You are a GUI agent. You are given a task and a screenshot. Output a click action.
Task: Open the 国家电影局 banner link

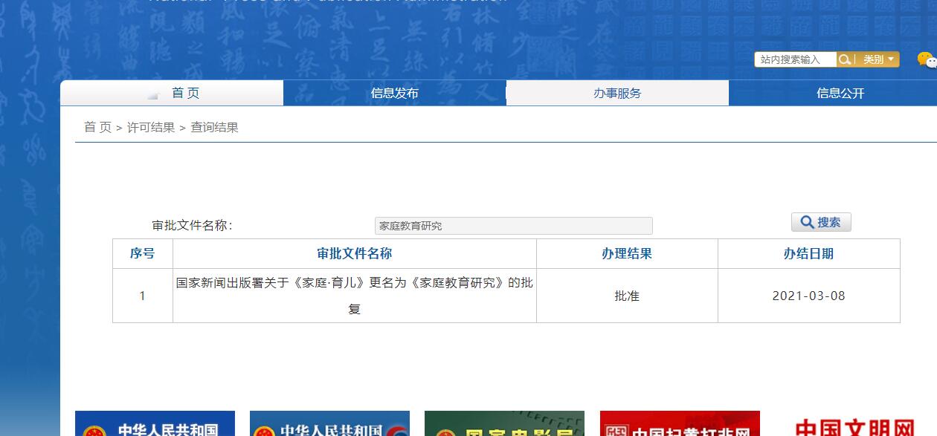[x=504, y=424]
